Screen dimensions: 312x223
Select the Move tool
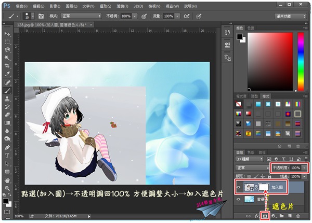[7, 34]
